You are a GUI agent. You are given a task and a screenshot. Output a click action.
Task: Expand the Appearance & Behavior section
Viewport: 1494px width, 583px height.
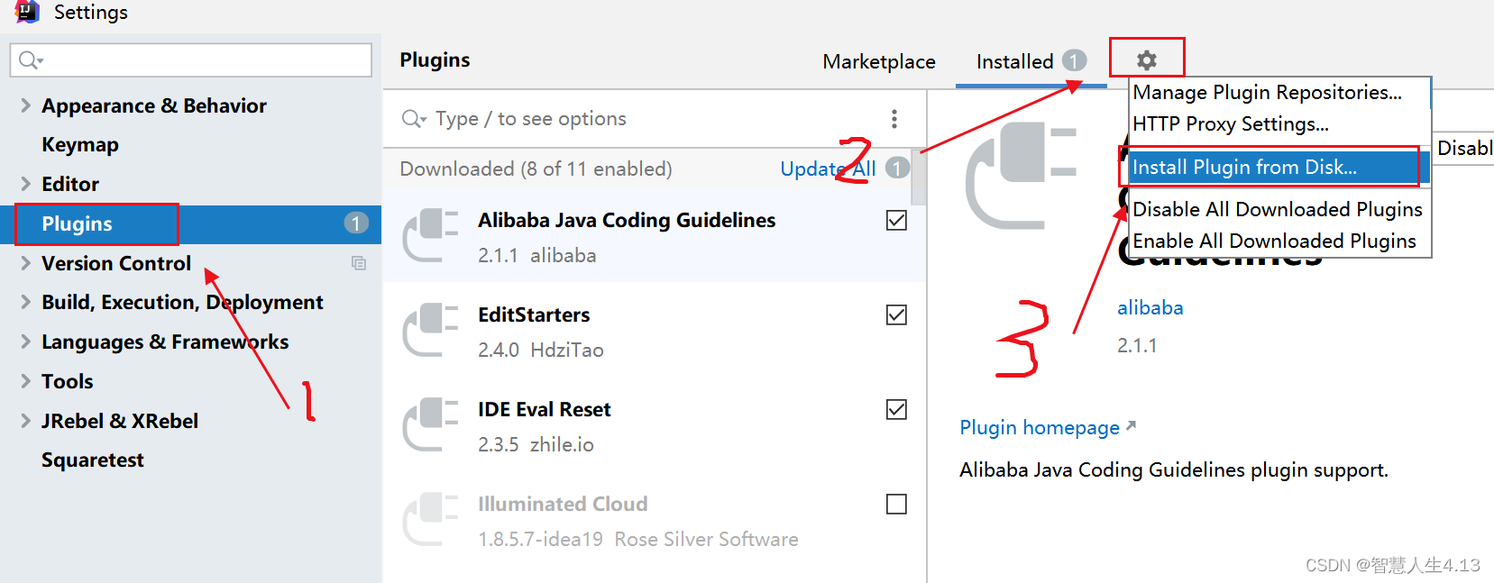[25, 105]
